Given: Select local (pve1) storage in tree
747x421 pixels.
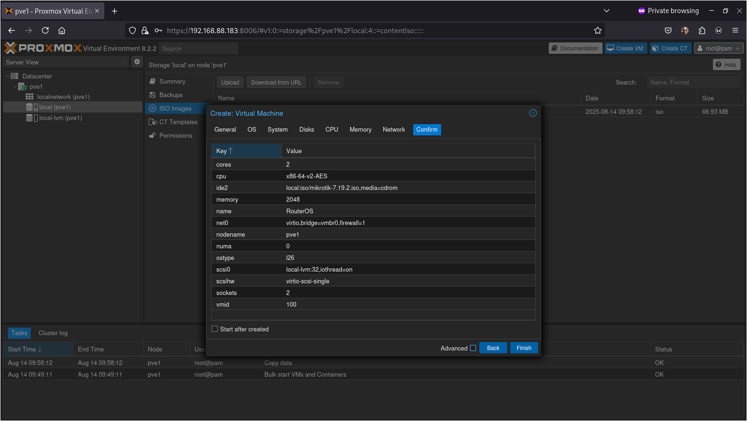Looking at the screenshot, I should click(x=72, y=107).
